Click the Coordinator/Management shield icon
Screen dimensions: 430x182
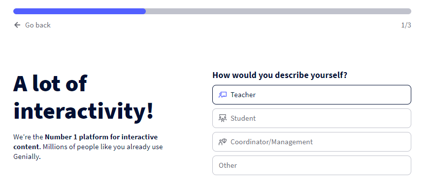point(223,142)
